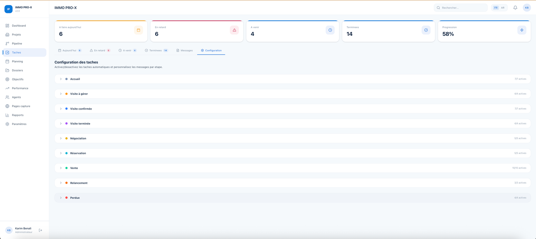Screen dimensions: 536x239
Task: Click the Perdue stage label
Action: [x=75, y=198]
